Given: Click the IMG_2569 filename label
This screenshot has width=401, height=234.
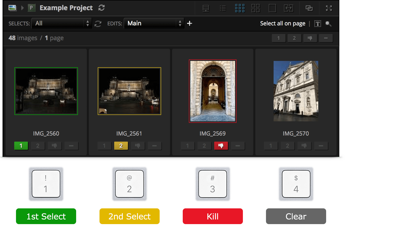Looking at the screenshot, I should 213,133.
